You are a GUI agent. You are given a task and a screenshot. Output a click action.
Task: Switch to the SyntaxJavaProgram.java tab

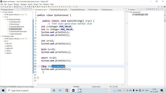(59, 10)
